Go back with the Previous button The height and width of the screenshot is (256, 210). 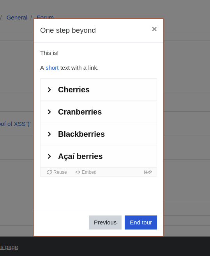pyautogui.click(x=105, y=222)
